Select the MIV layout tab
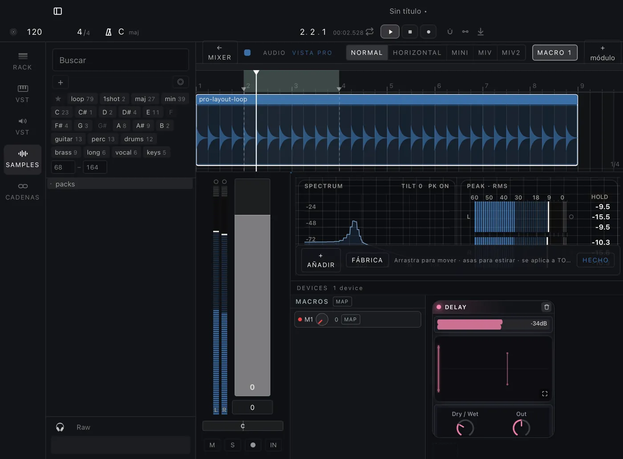 485,52
